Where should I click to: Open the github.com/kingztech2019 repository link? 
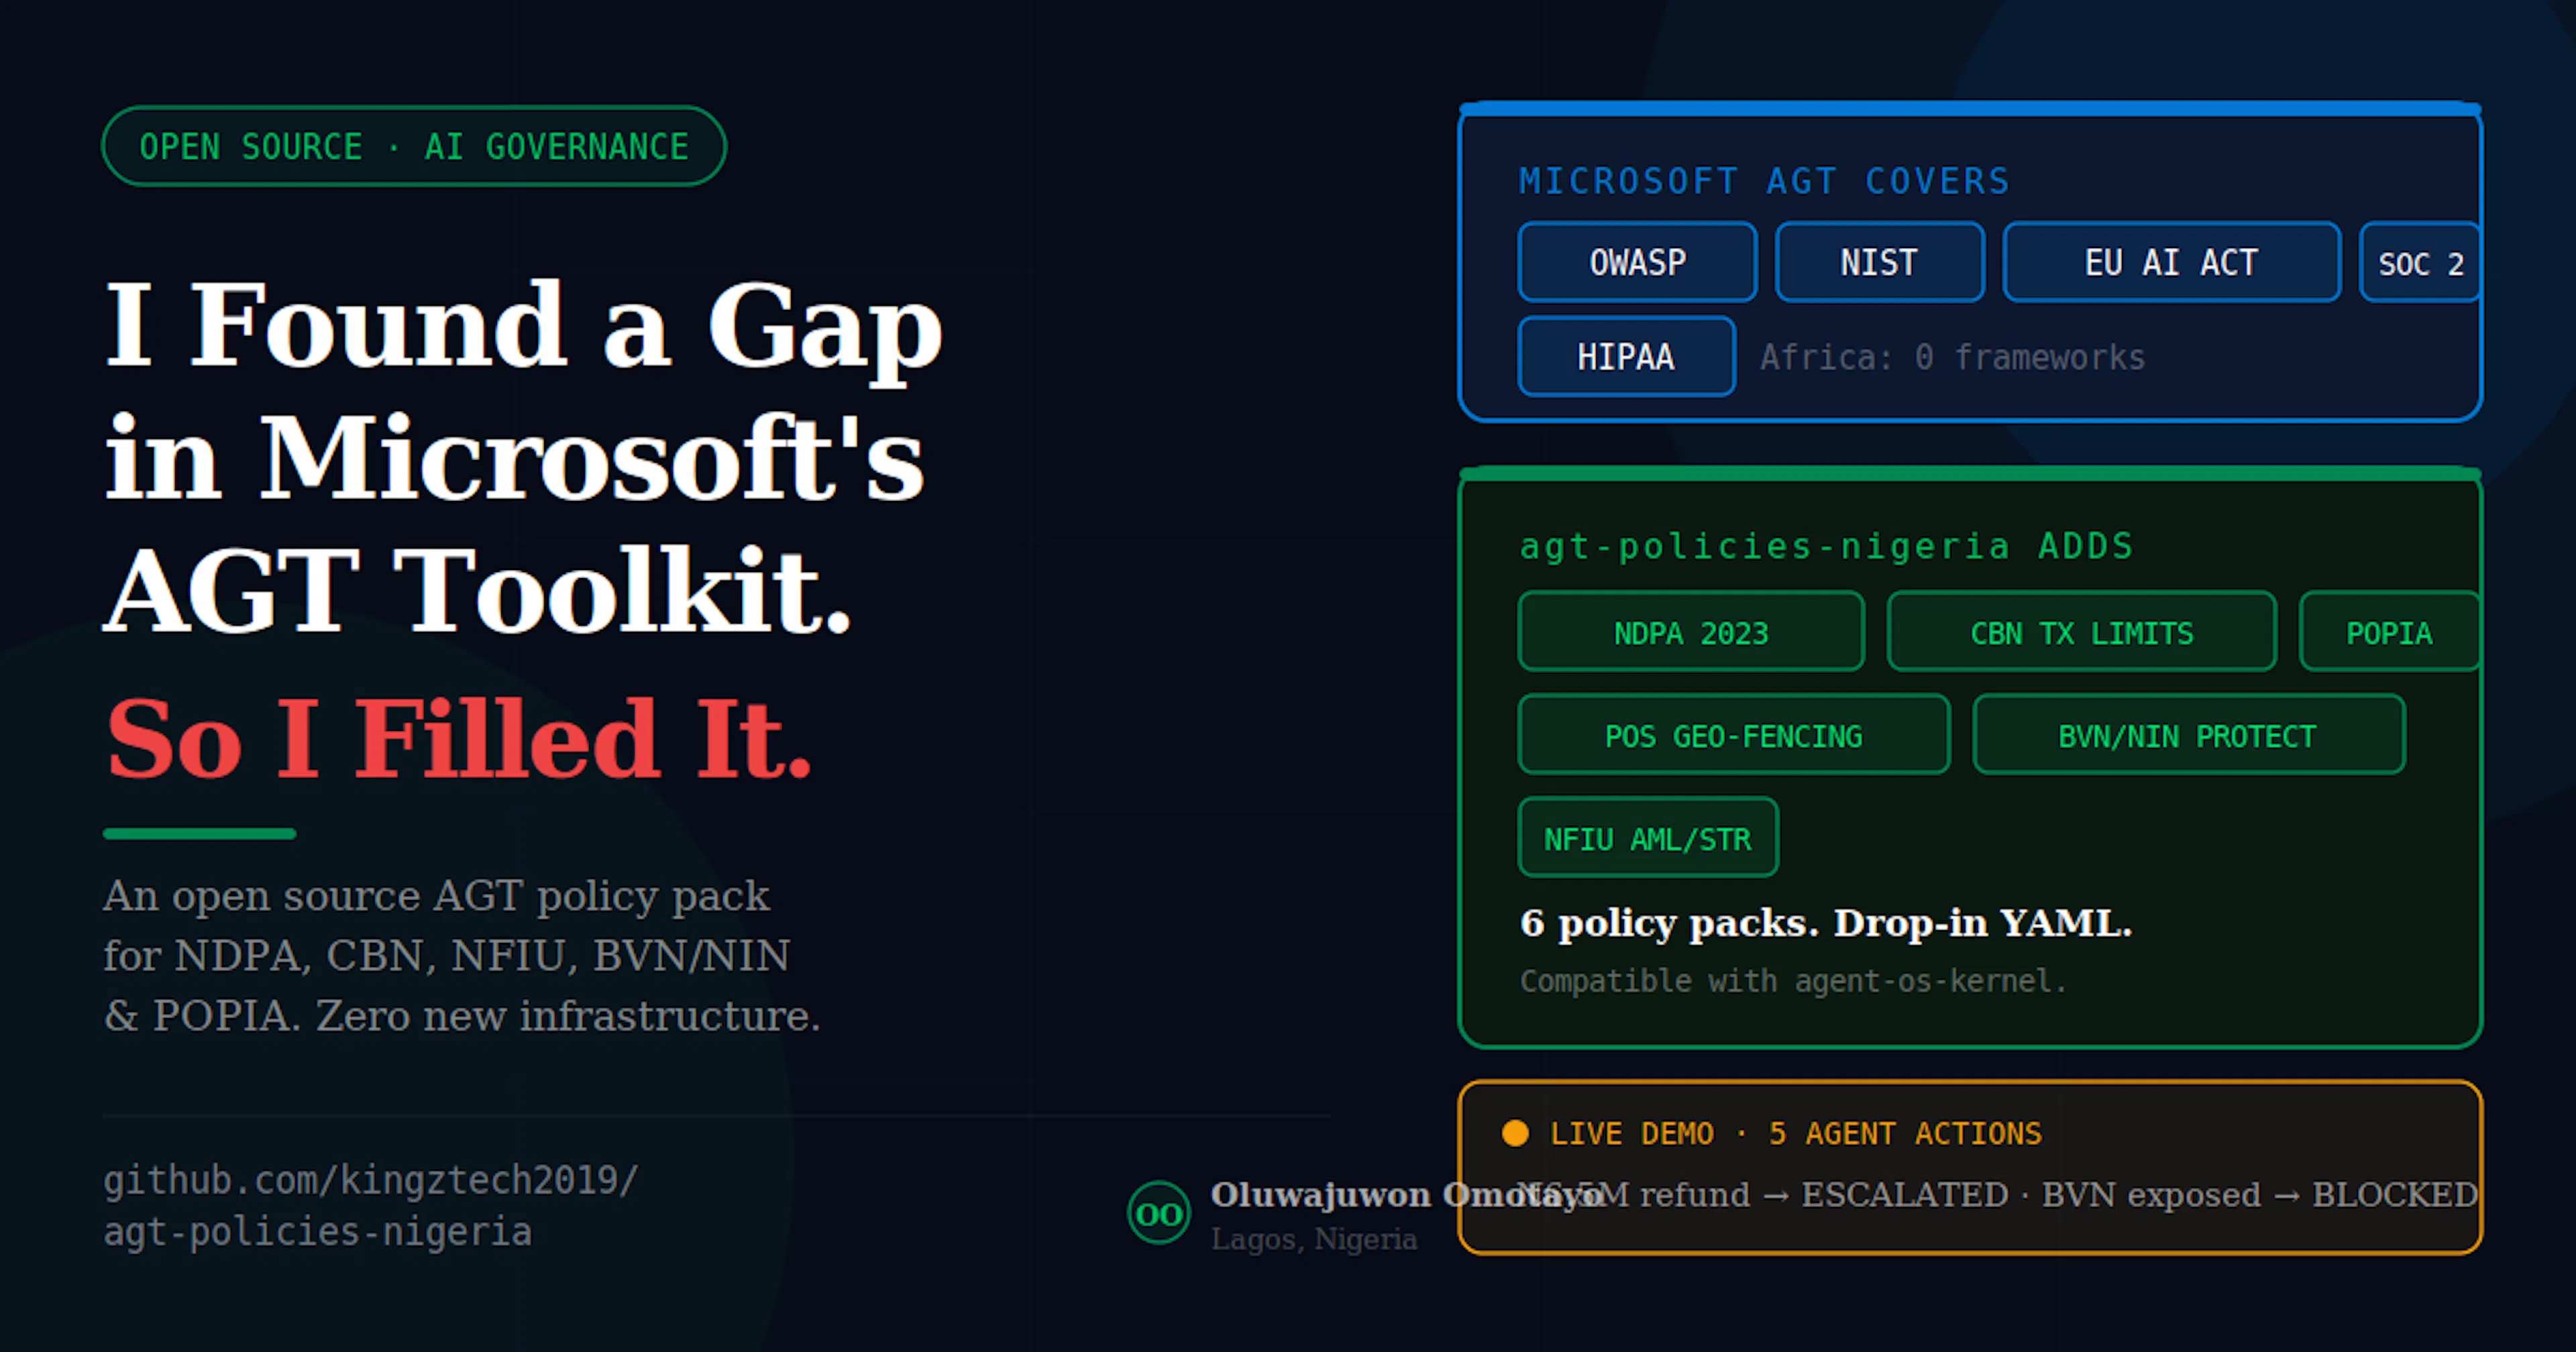click(x=371, y=1205)
